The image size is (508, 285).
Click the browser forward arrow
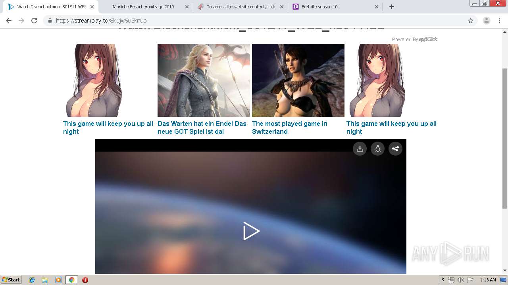click(x=21, y=21)
